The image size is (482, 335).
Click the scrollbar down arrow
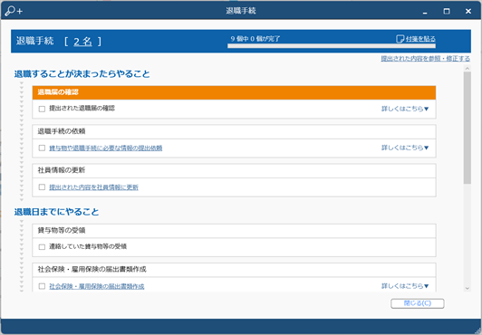(x=468, y=288)
